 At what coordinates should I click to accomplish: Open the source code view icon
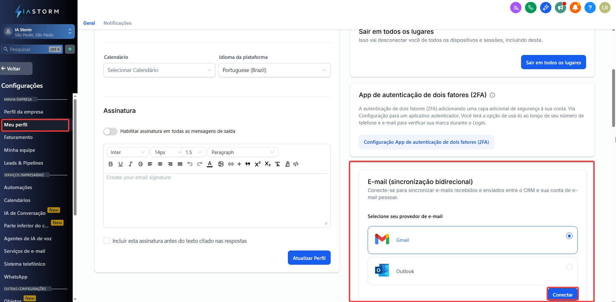point(296,164)
